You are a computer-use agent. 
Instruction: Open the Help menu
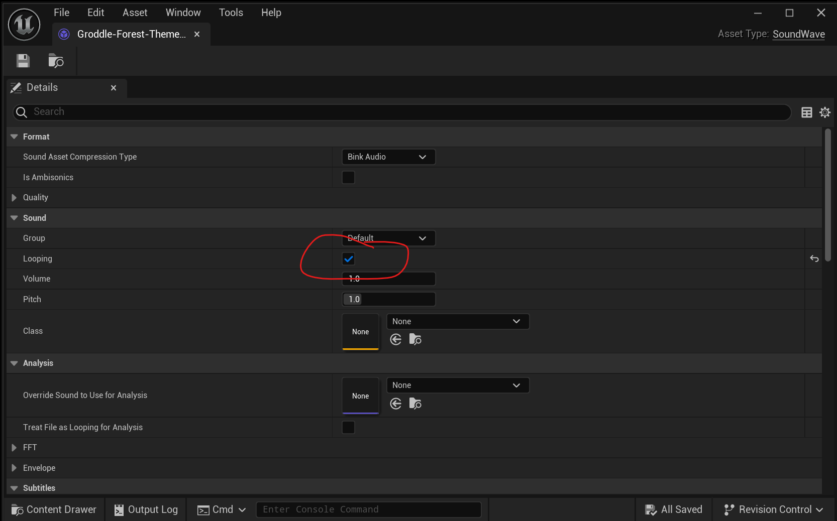tap(271, 13)
